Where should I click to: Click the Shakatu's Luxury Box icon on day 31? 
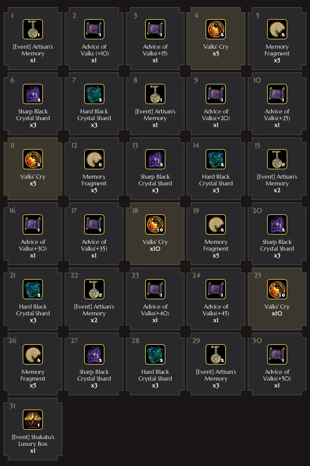[33, 419]
